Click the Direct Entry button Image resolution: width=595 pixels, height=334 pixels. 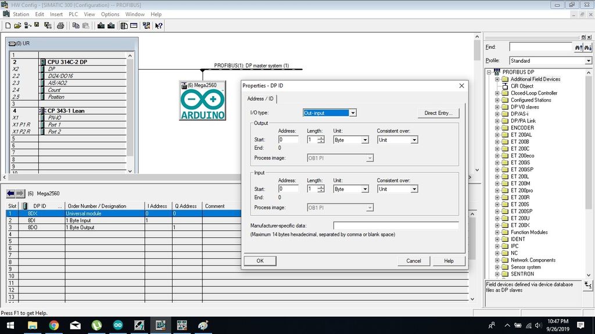coord(438,113)
